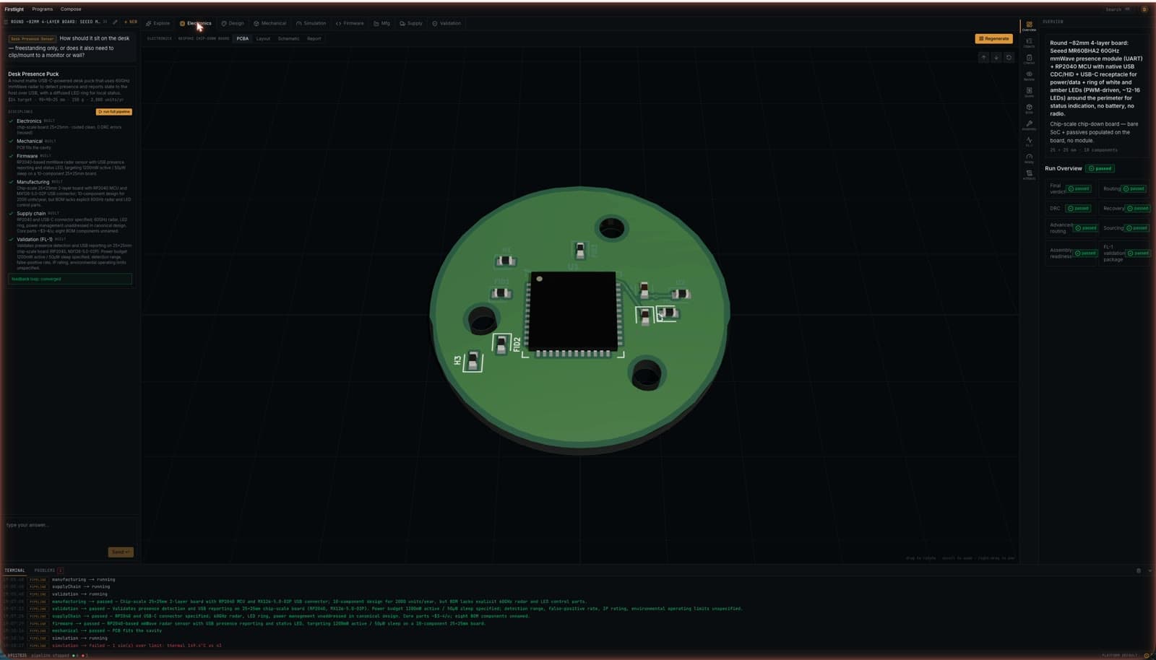1156x660 pixels.
Task: Select the Mechanical discipline row
Action: point(70,144)
